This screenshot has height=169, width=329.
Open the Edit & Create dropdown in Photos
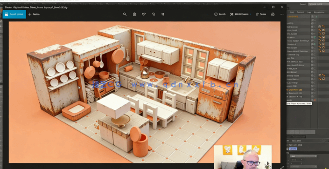click(240, 14)
